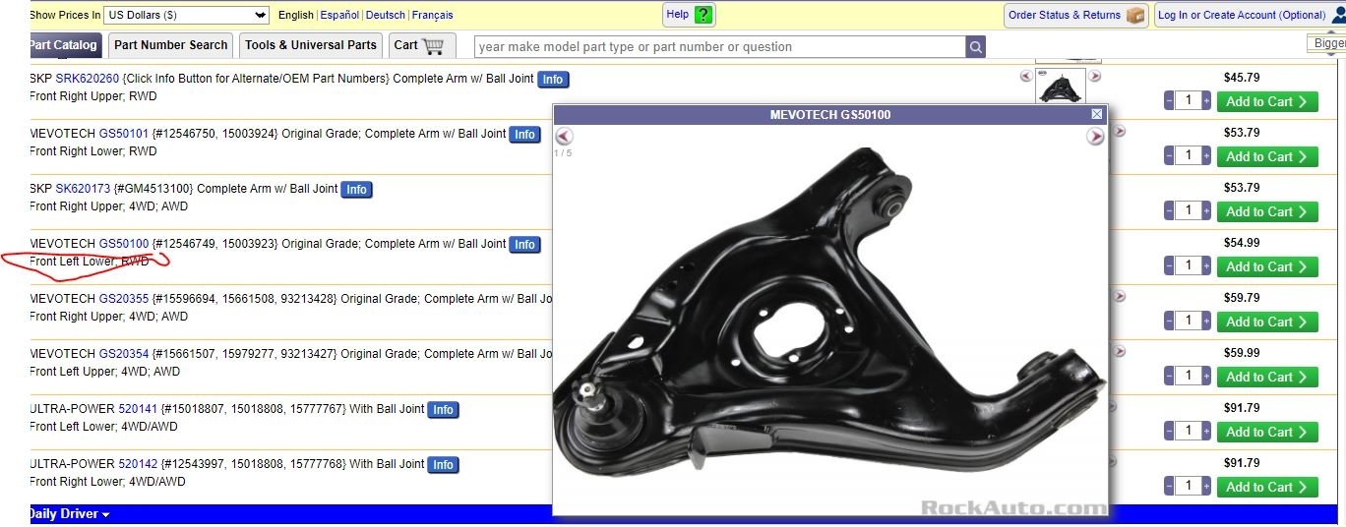Open the Cart tab with cart icon

(422, 45)
